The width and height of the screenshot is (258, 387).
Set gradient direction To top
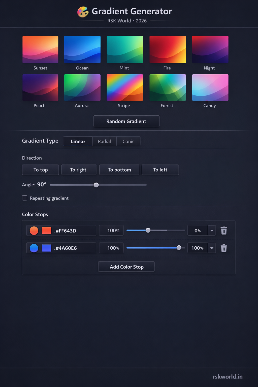pos(40,170)
